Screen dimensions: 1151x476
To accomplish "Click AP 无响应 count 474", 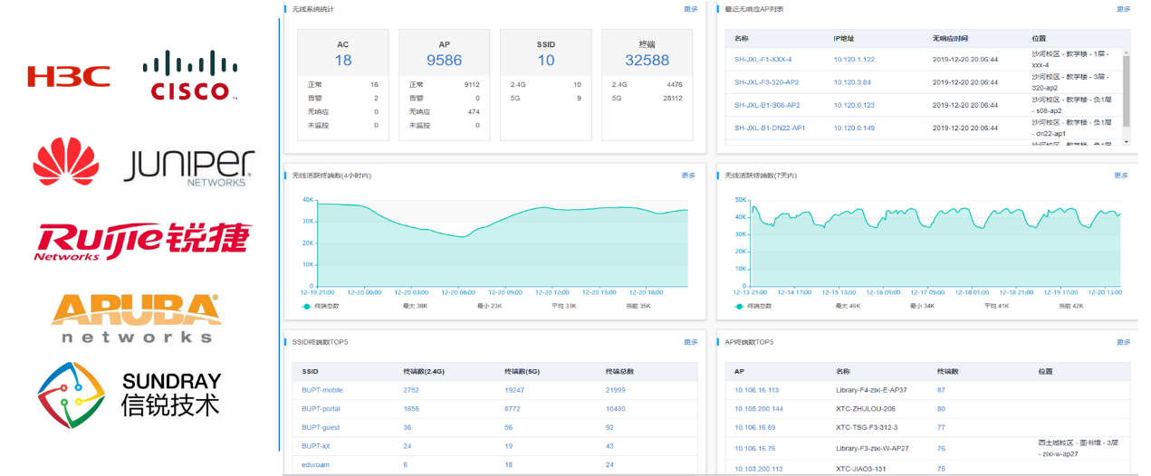I will [474, 111].
